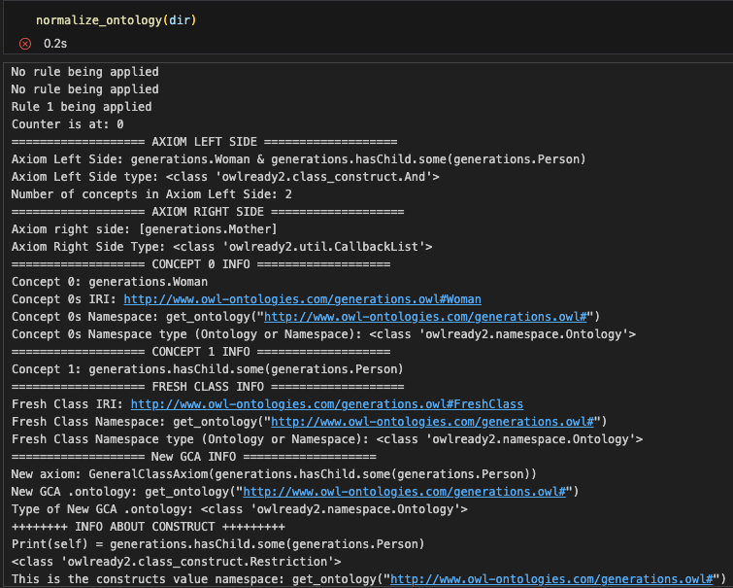The width and height of the screenshot is (733, 588).
Task: Select the AXIOM RIGHT SIDE header line
Action: [207, 212]
